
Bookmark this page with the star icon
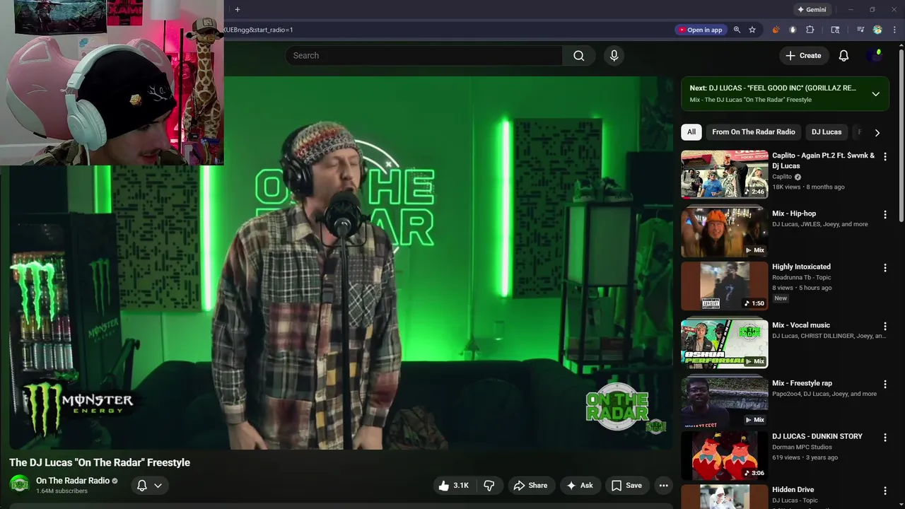coord(752,30)
